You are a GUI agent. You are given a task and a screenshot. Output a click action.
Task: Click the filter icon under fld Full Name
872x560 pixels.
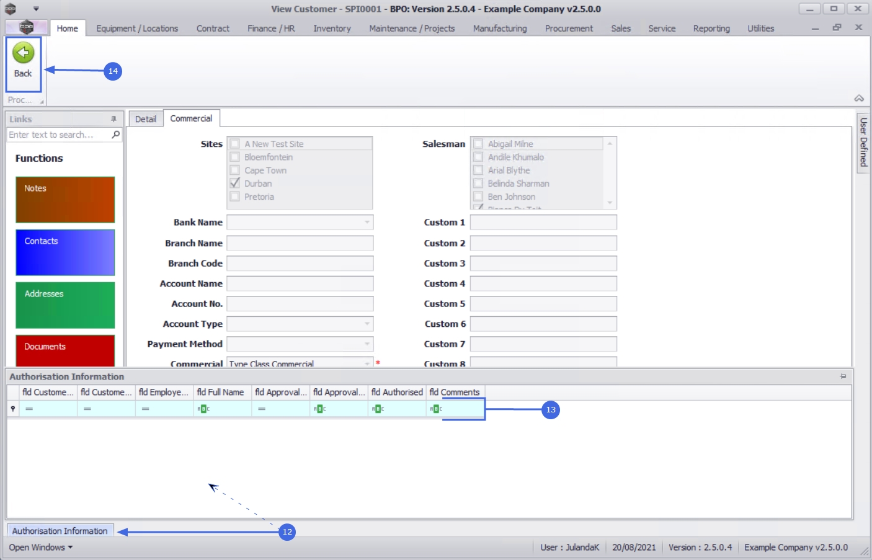coord(203,409)
